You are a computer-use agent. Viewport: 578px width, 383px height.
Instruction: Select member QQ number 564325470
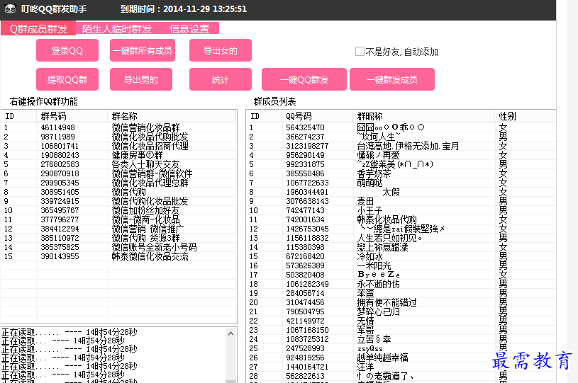(305, 127)
